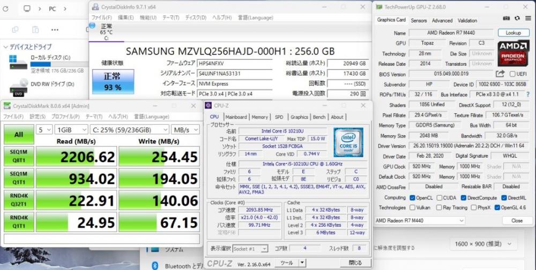Click the CPU-Z title bar icon
The image size is (536, 270).
[x=209, y=106]
